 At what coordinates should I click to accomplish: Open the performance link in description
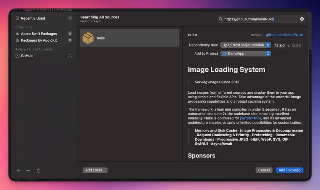coord(250,118)
